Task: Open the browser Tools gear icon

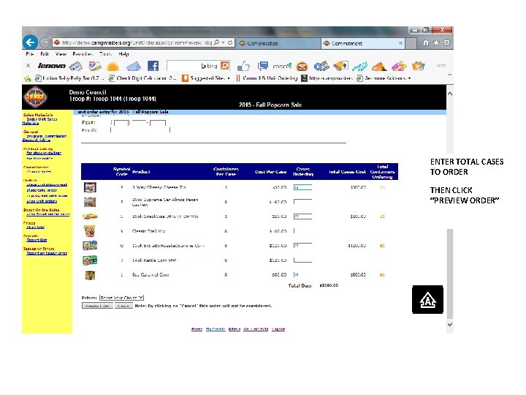Action: [446, 42]
